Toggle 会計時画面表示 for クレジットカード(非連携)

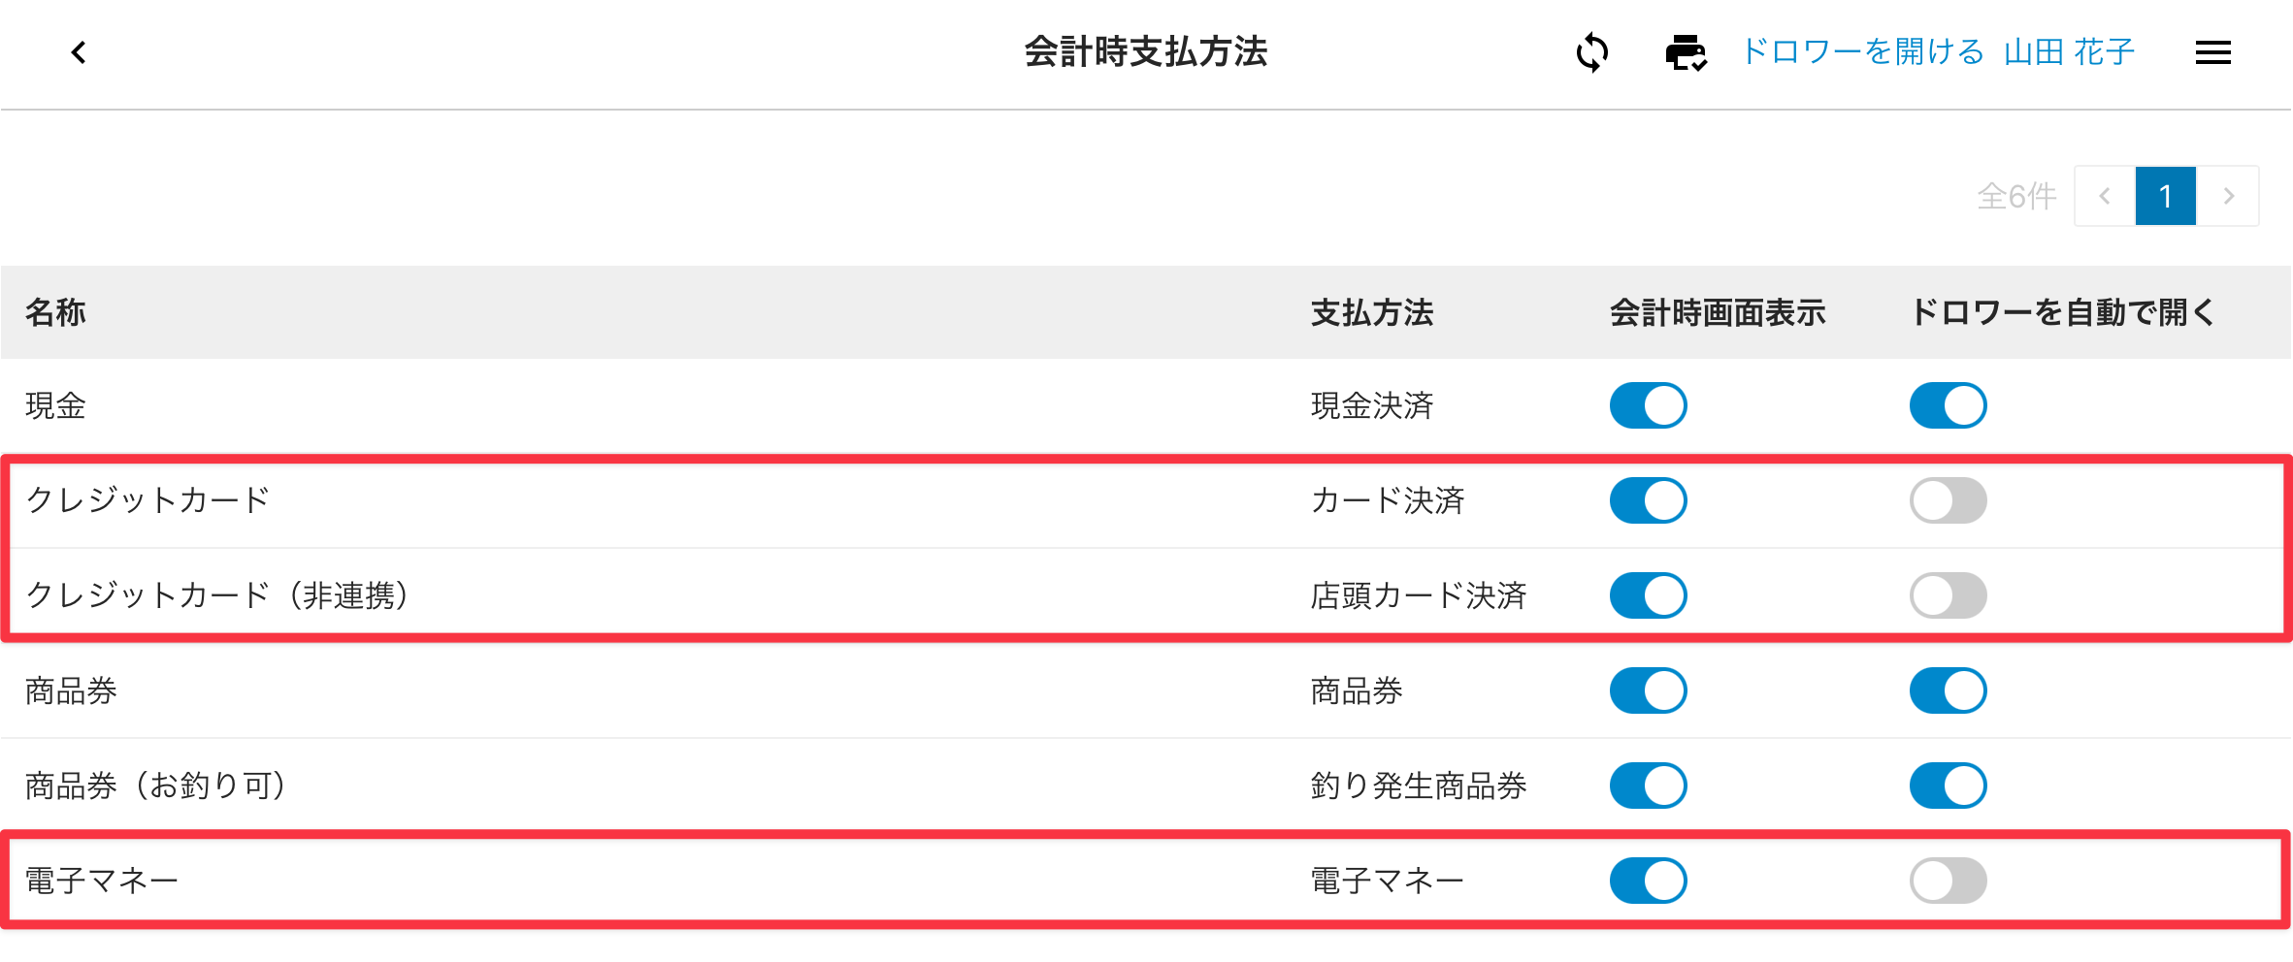(x=1648, y=595)
